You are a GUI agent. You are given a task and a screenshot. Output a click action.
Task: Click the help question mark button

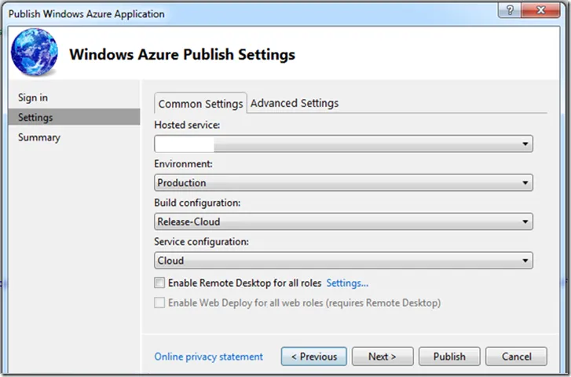[x=510, y=10]
